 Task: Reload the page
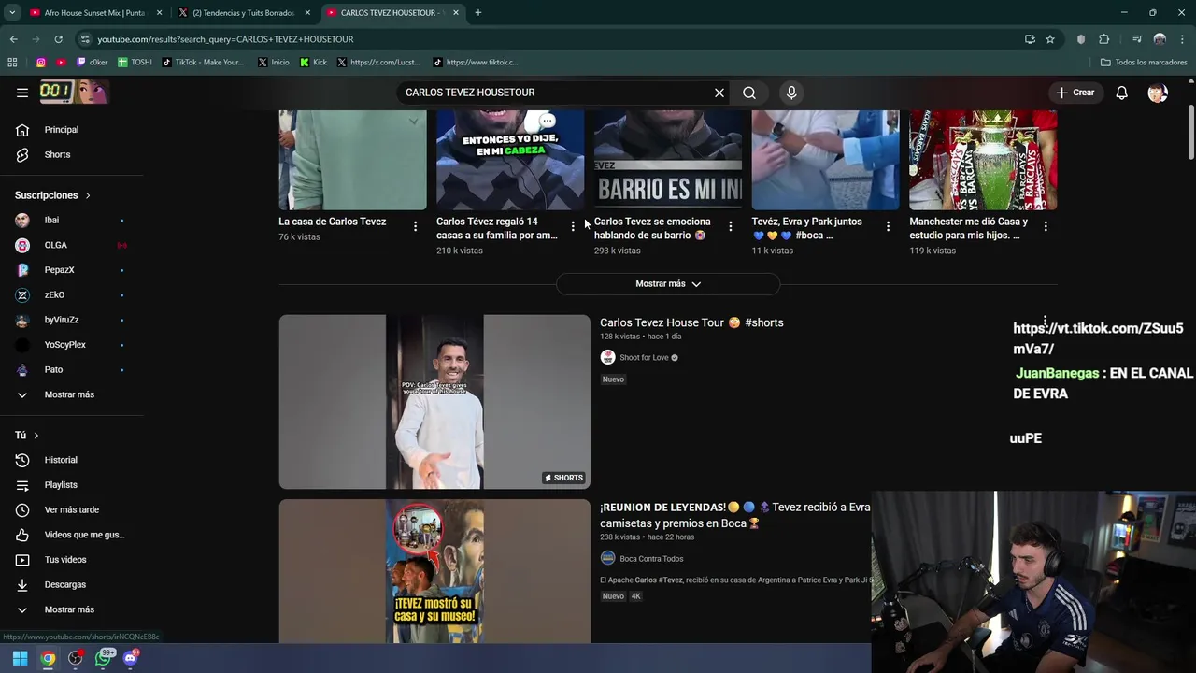(x=58, y=39)
